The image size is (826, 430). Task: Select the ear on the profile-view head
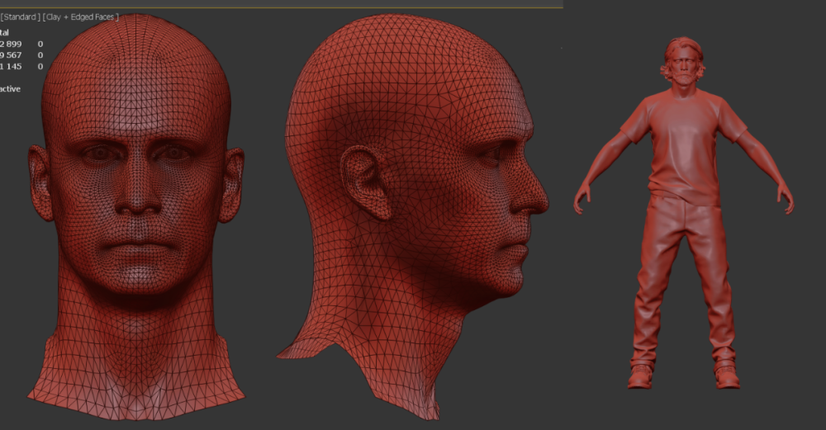click(x=364, y=182)
